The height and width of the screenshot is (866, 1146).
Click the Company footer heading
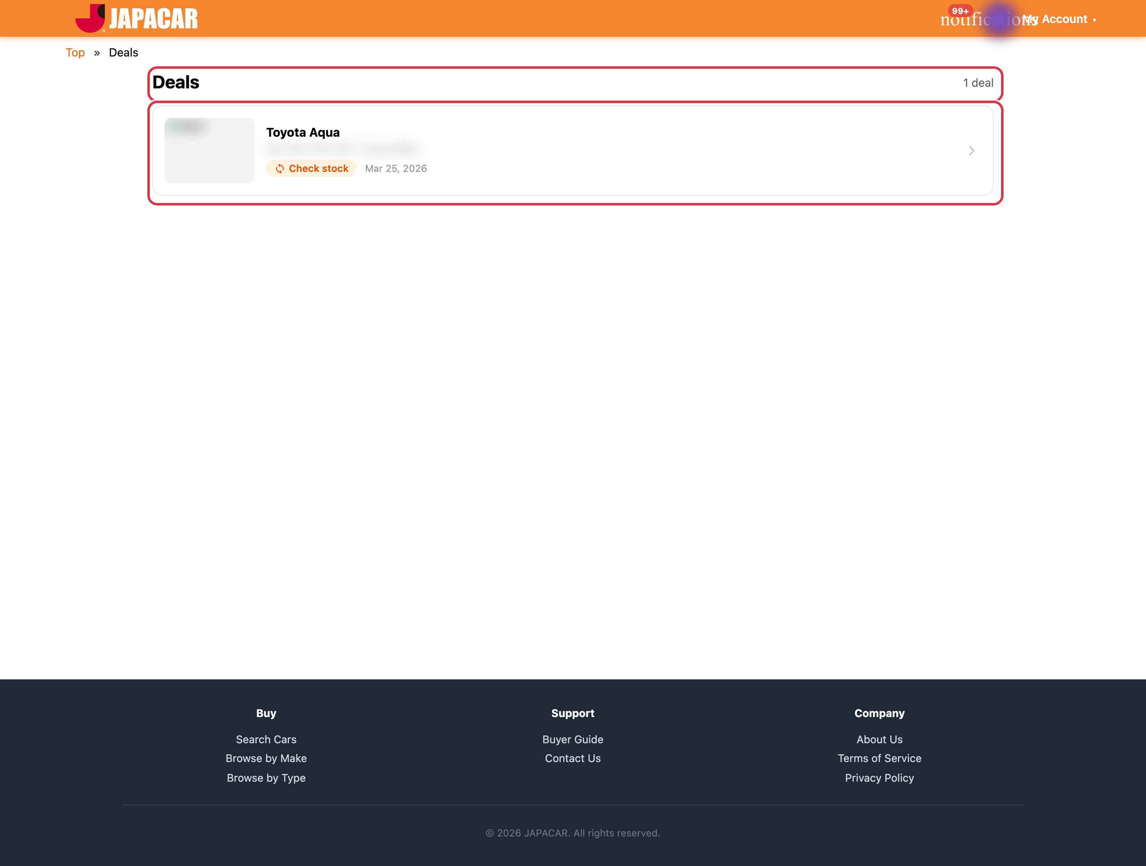(x=880, y=713)
